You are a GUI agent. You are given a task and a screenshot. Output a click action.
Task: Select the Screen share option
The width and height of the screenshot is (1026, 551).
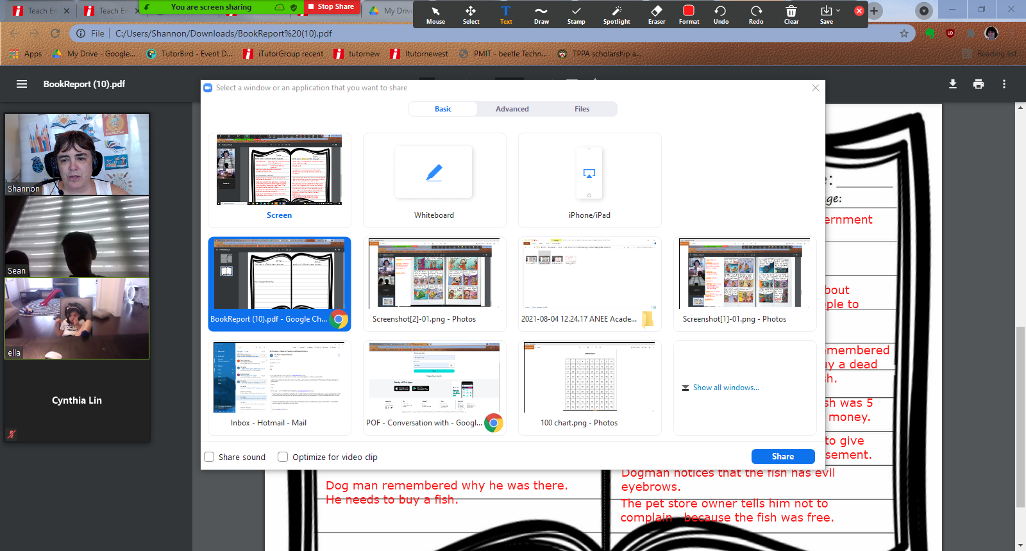tap(280, 180)
